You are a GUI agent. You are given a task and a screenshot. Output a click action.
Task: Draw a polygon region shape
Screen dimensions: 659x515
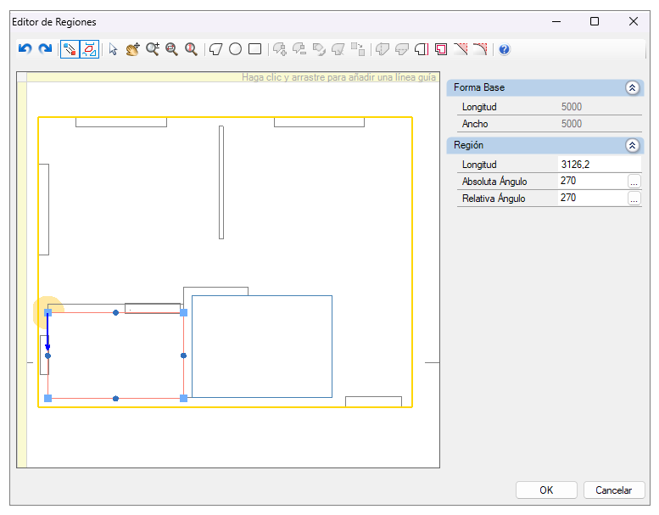(216, 49)
